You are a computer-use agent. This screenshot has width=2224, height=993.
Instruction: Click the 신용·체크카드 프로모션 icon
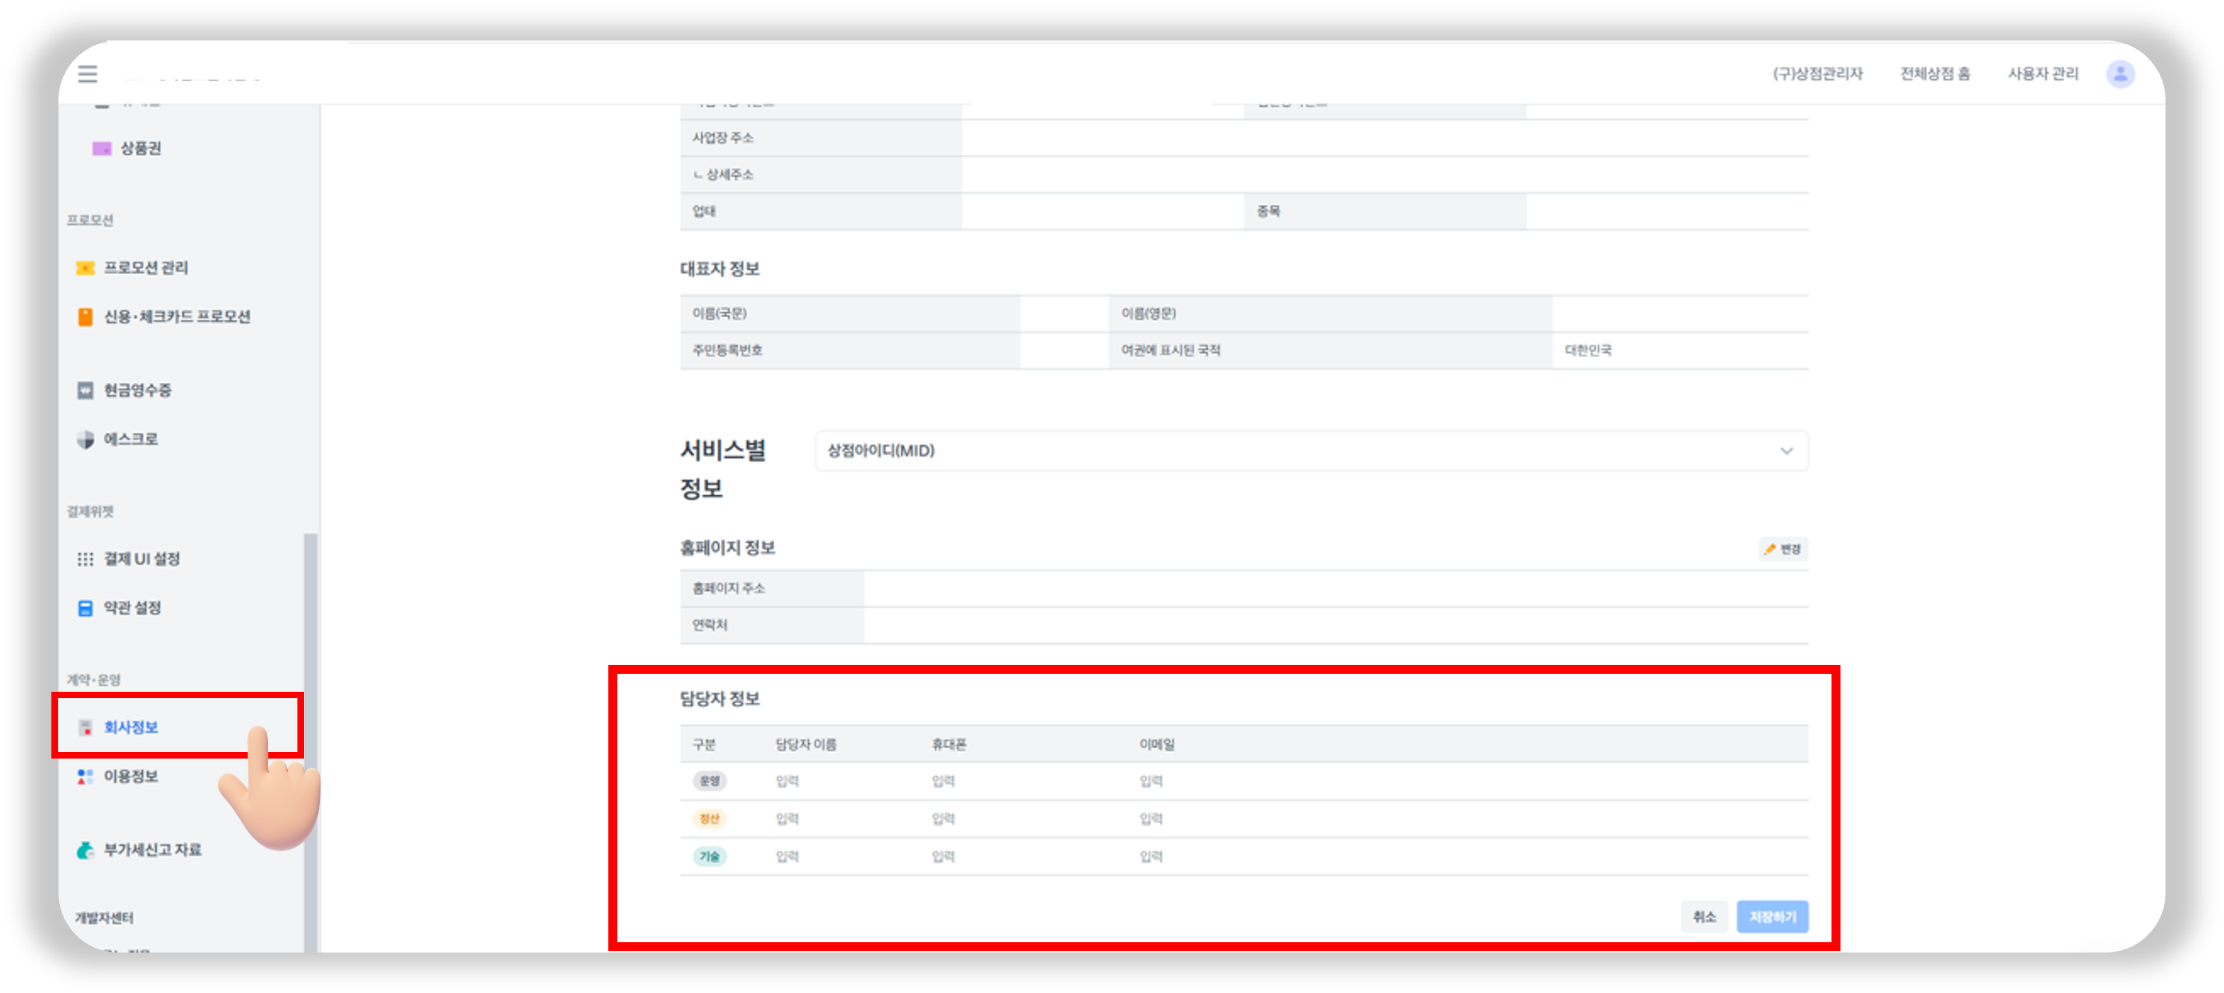[x=85, y=317]
